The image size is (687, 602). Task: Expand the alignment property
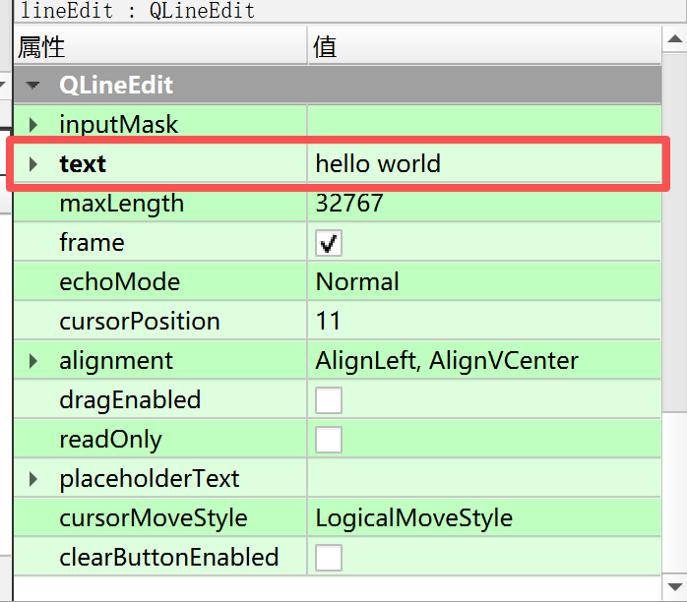[x=32, y=361]
